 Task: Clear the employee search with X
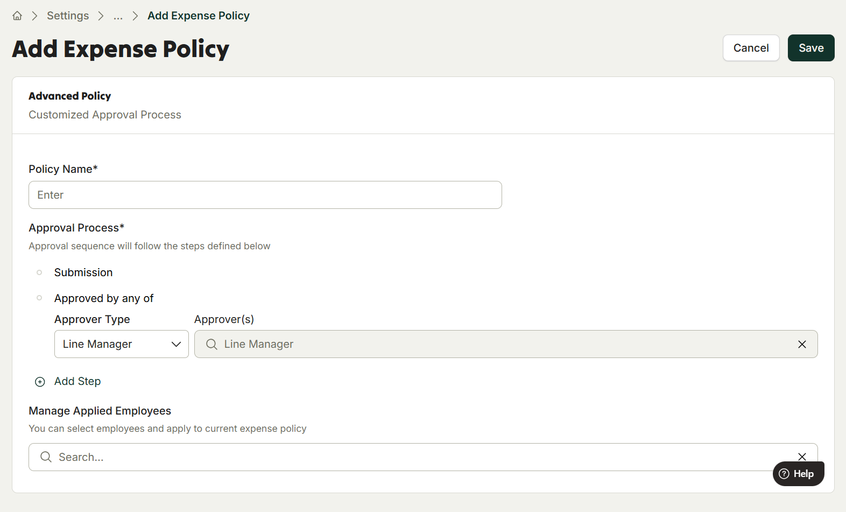point(802,457)
